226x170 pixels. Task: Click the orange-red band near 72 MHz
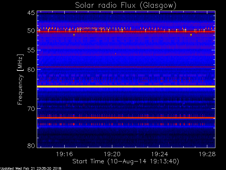(126, 118)
